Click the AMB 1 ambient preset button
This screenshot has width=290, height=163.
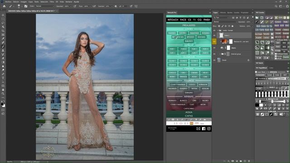[x=172, y=49]
